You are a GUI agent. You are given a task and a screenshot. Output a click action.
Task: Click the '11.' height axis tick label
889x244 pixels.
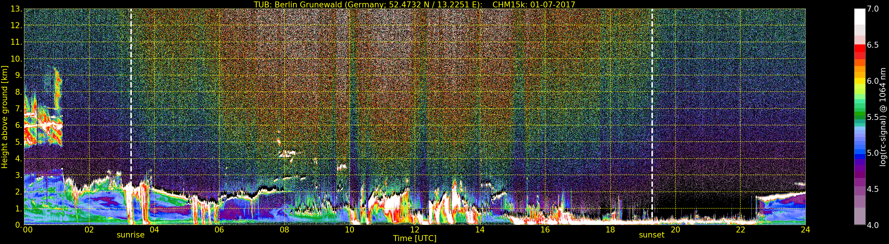17,42
